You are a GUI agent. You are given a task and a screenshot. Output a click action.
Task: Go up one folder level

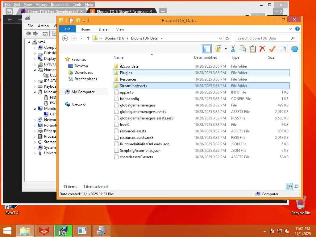(88, 38)
